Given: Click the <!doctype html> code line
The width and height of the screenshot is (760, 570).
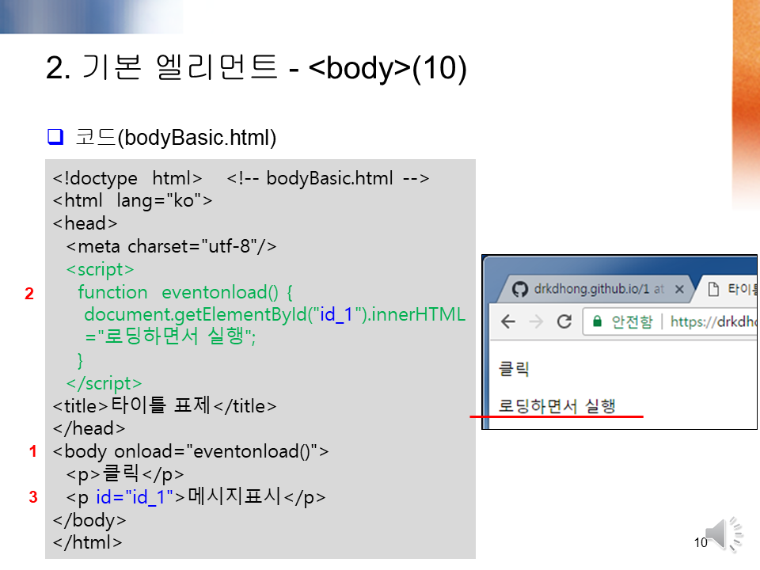Looking at the screenshot, I should point(127,178).
